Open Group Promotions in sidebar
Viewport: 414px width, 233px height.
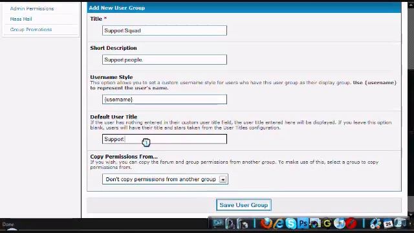[31, 29]
